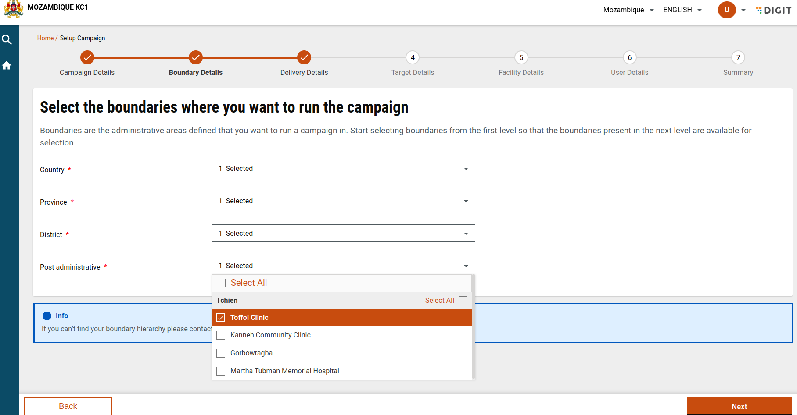Click the DIGIT logo
The width and height of the screenshot is (797, 415).
coord(774,10)
